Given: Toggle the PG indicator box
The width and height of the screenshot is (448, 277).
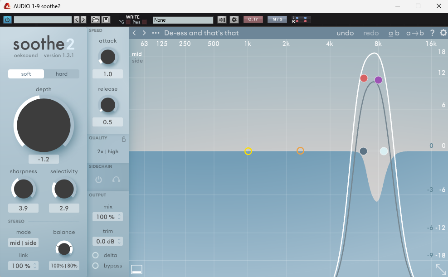Looking at the screenshot, I should [x=128, y=22].
